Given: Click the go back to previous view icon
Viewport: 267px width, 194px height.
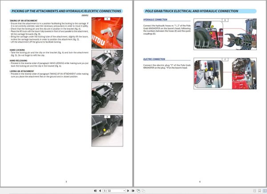Looking at the screenshot, I should tap(138, 191).
